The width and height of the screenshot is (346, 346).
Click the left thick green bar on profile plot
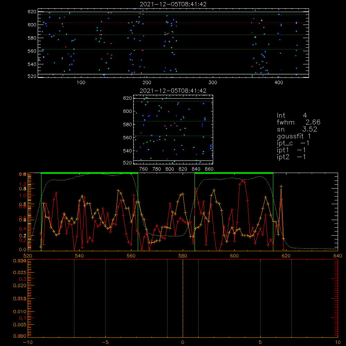pos(90,173)
